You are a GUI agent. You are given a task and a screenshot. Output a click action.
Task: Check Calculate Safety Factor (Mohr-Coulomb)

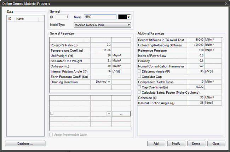[140, 92]
